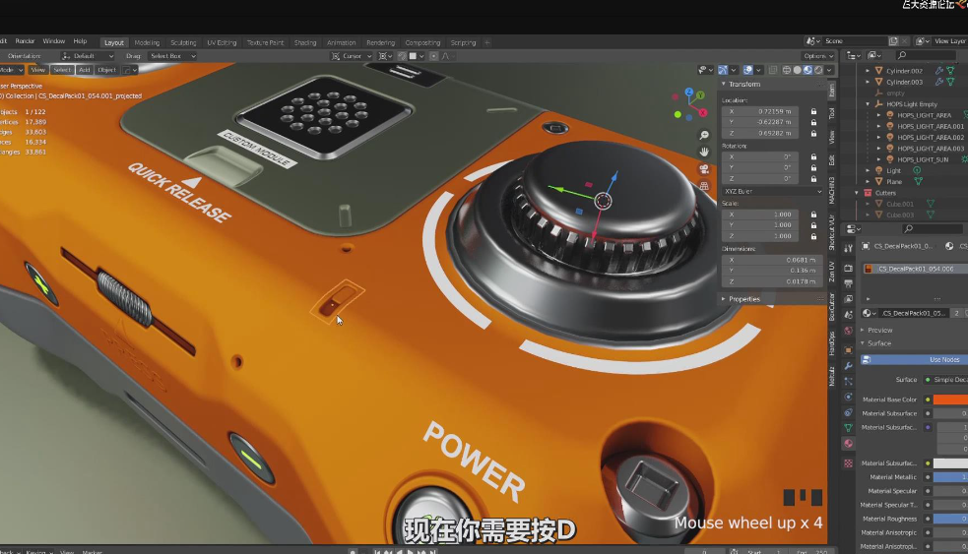This screenshot has width=968, height=554.
Task: Click the Material Base Color orange swatch
Action: [x=950, y=400]
